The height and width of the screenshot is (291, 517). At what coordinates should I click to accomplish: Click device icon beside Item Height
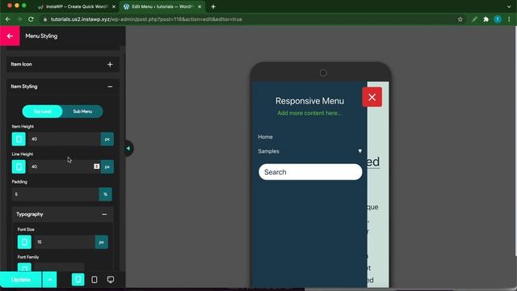click(19, 139)
